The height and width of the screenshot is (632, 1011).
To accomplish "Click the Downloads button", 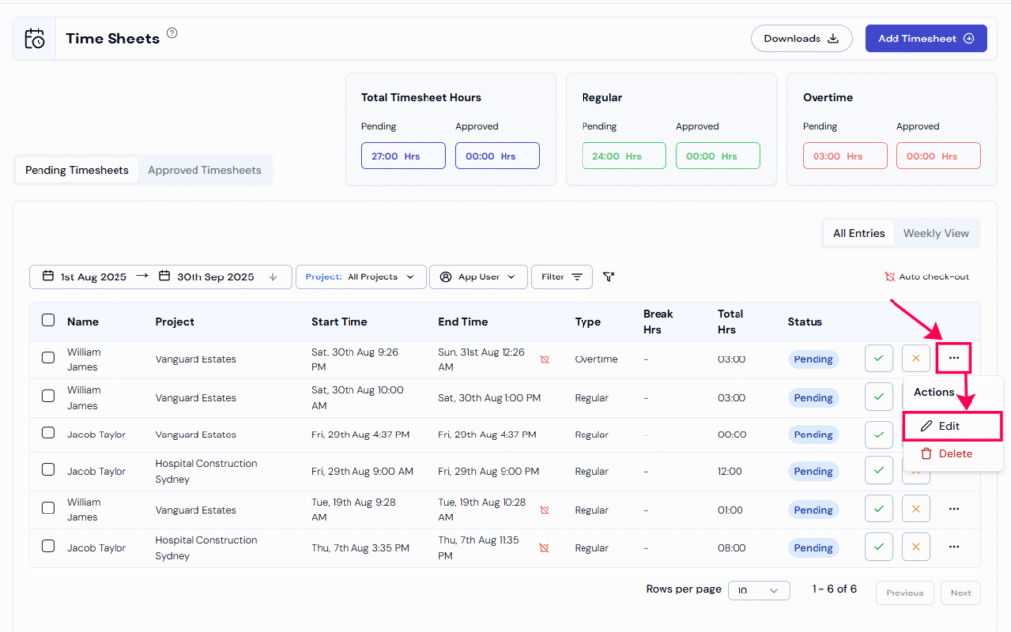I will (801, 39).
